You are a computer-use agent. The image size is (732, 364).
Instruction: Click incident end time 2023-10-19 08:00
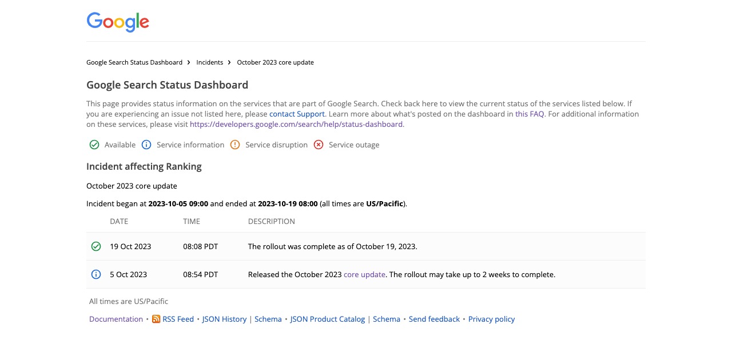(288, 203)
